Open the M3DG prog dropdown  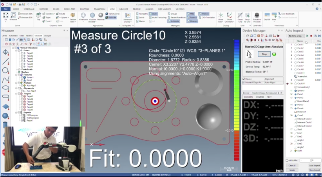coord(296,36)
